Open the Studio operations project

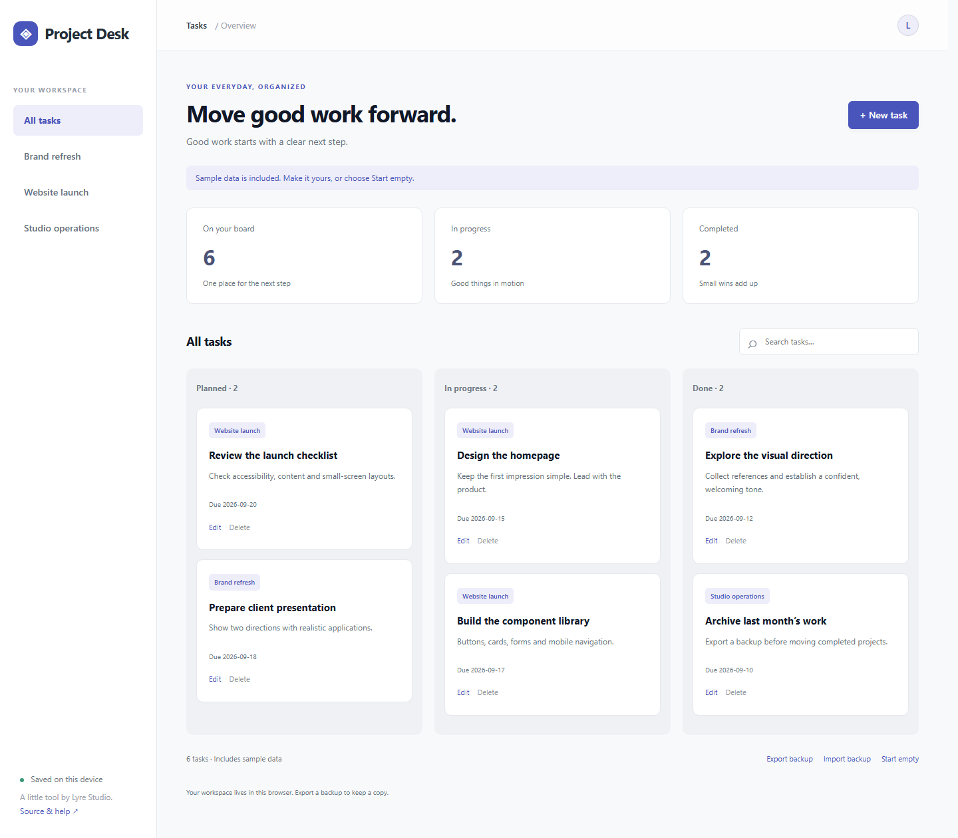click(x=78, y=228)
